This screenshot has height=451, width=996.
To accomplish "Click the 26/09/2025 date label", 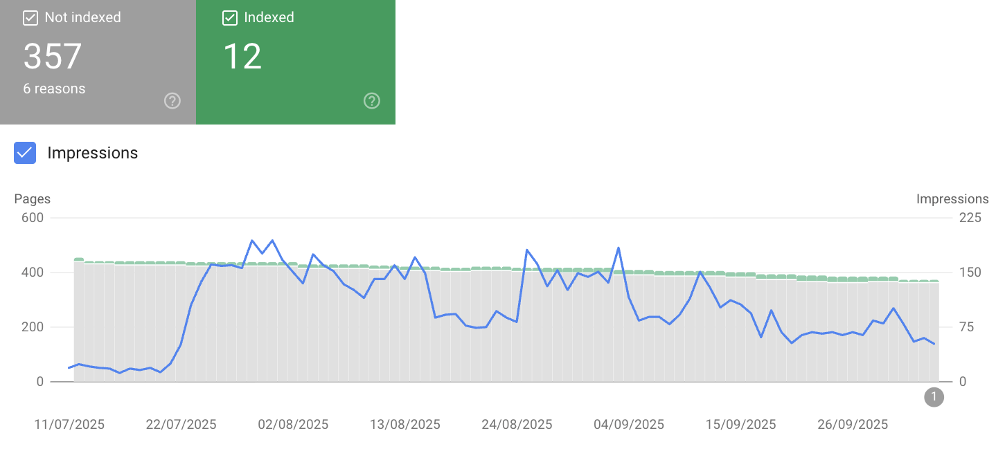I will pos(852,424).
